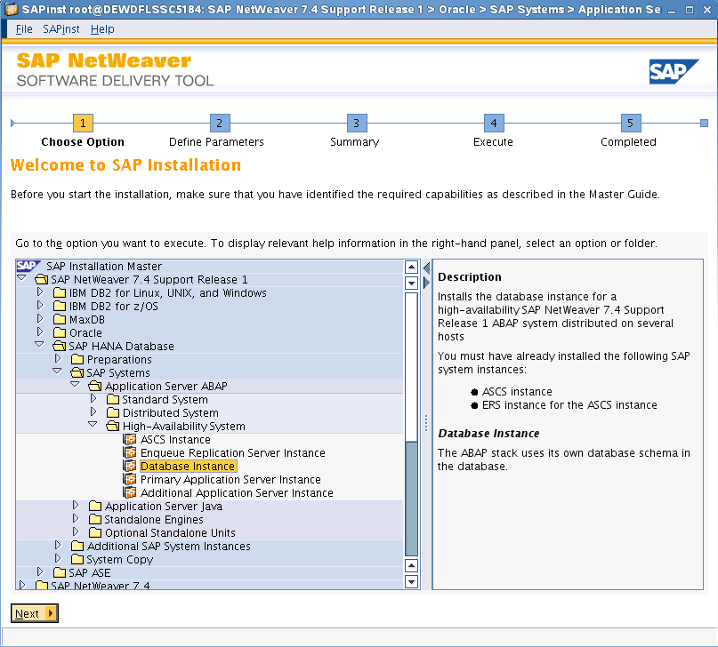Screen dimensions: 718x647
Task: Click the Standalone Engines folder icon
Action: [x=95, y=519]
